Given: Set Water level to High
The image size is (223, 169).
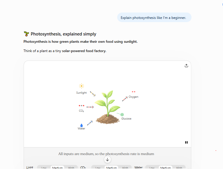Looking at the screenshot, I should pyautogui.click(x=179, y=168).
